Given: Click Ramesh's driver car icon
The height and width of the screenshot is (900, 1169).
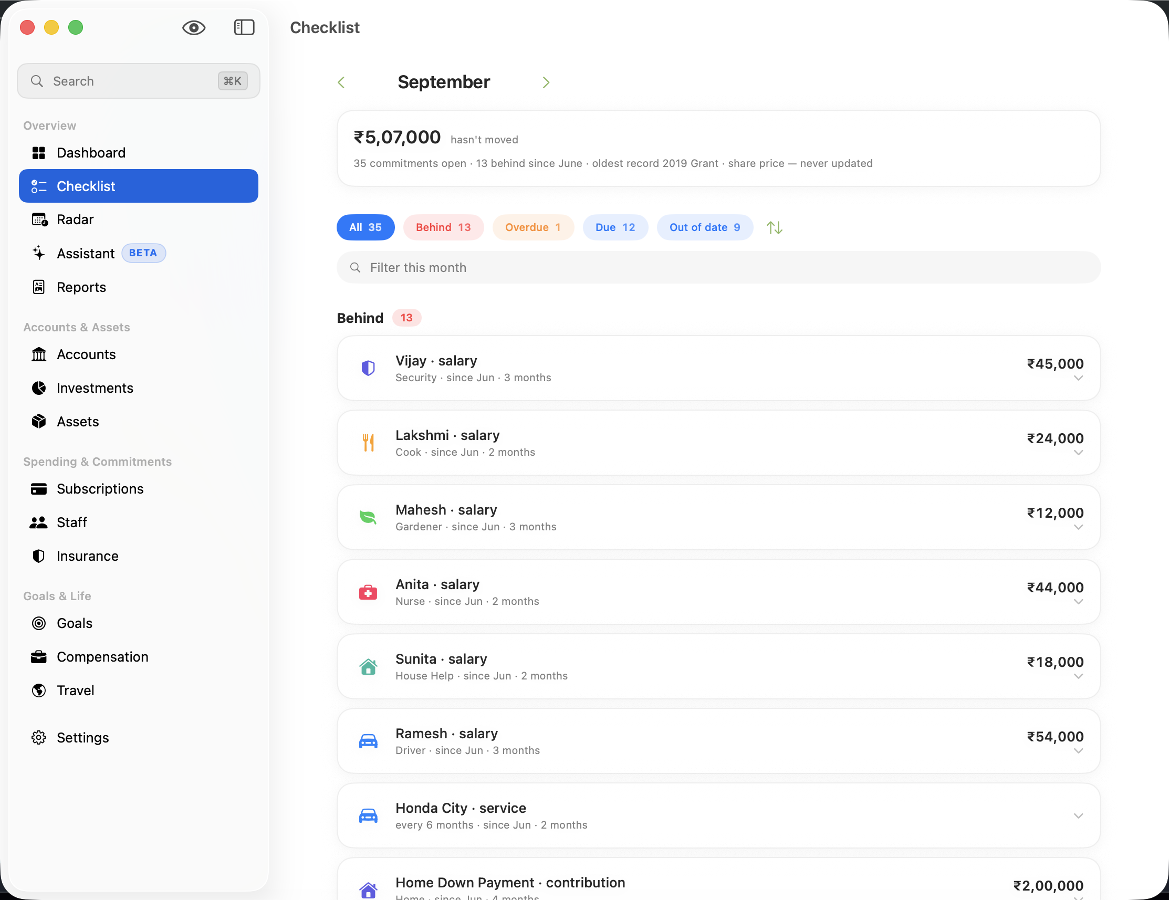Looking at the screenshot, I should pos(368,741).
